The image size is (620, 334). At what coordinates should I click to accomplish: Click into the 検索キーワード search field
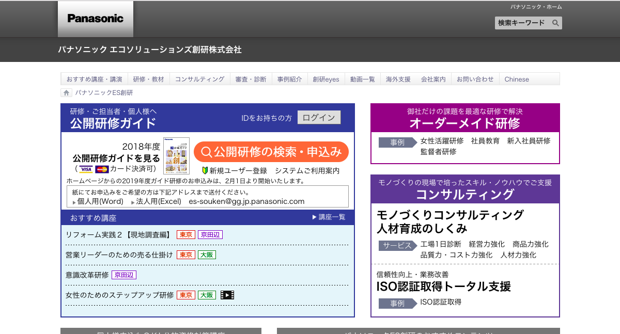pyautogui.click(x=521, y=23)
